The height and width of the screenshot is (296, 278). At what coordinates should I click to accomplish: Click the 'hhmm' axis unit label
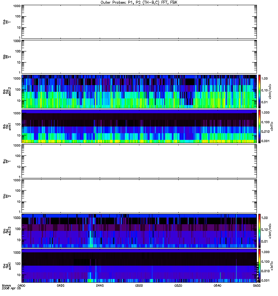[6, 286]
